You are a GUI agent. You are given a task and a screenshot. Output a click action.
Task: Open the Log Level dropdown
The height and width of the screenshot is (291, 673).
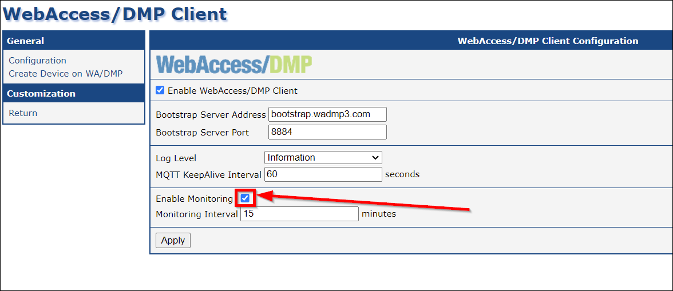(323, 157)
